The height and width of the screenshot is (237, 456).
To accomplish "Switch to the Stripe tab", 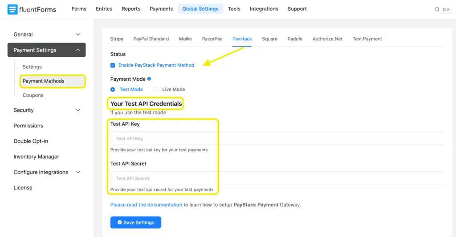I will tap(117, 39).
